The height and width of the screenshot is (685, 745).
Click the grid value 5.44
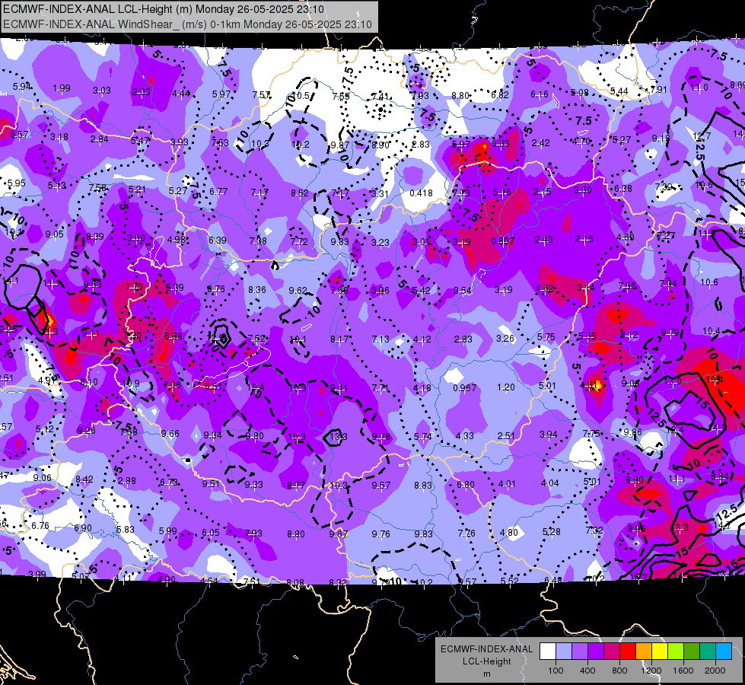pyautogui.click(x=619, y=91)
